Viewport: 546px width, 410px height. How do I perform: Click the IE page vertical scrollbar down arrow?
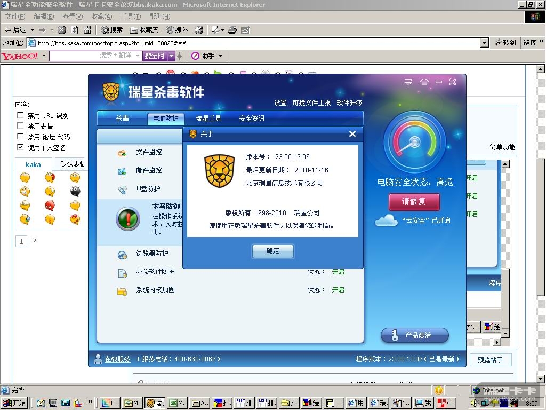pyautogui.click(x=541, y=379)
